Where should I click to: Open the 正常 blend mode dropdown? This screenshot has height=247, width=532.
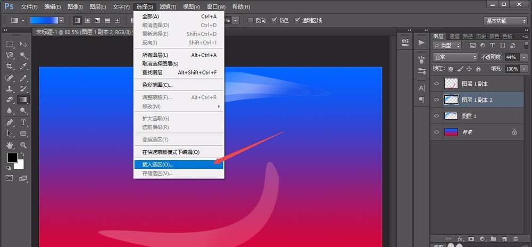[455, 57]
